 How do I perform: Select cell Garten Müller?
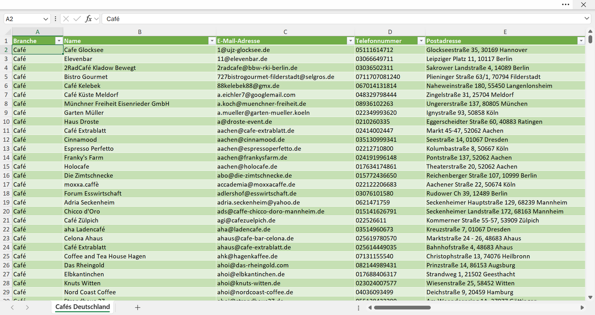click(140, 113)
